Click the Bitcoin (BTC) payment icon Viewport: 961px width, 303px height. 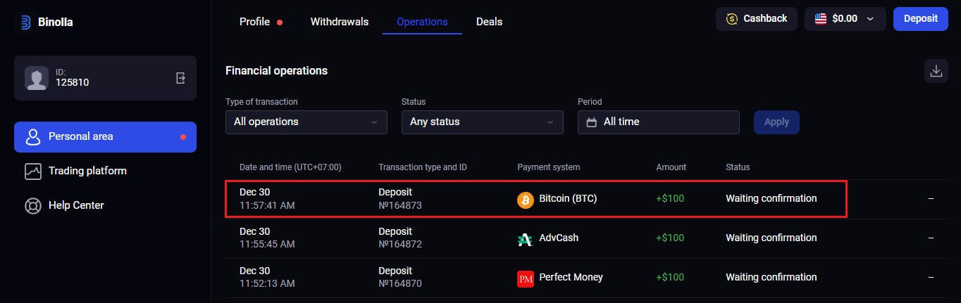[526, 200]
